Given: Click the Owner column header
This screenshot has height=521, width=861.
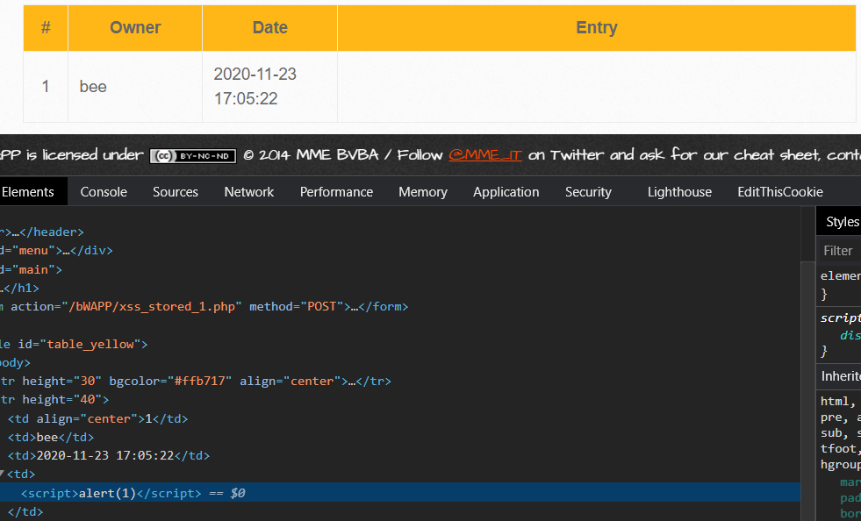Looking at the screenshot, I should 135,27.
